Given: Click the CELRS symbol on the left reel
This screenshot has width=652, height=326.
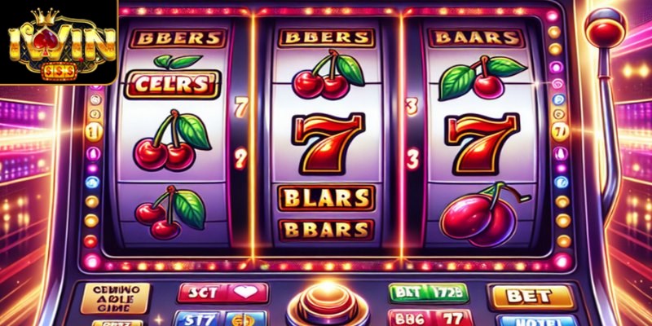Looking at the screenshot, I should pyautogui.click(x=172, y=85).
